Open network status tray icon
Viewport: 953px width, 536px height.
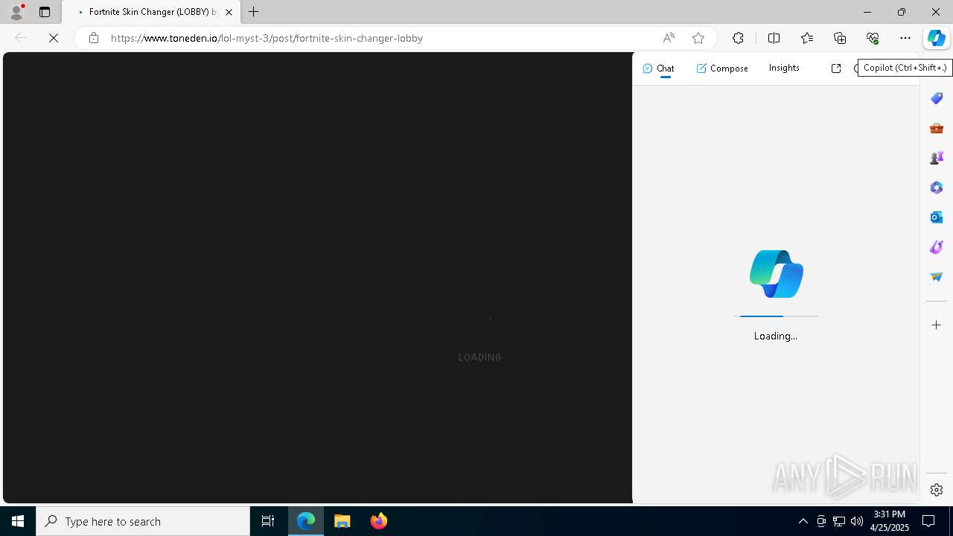tap(839, 521)
